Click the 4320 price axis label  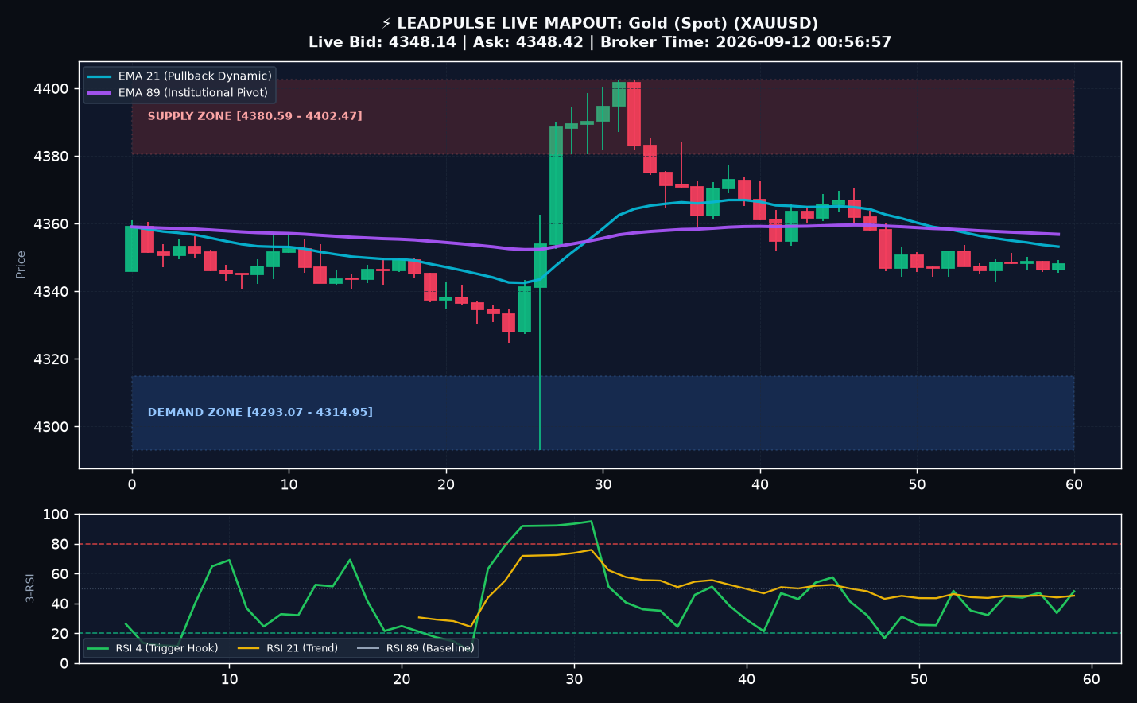pyautogui.click(x=51, y=359)
